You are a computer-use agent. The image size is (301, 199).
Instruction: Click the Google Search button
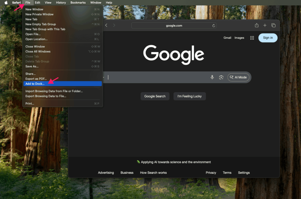tap(155, 96)
